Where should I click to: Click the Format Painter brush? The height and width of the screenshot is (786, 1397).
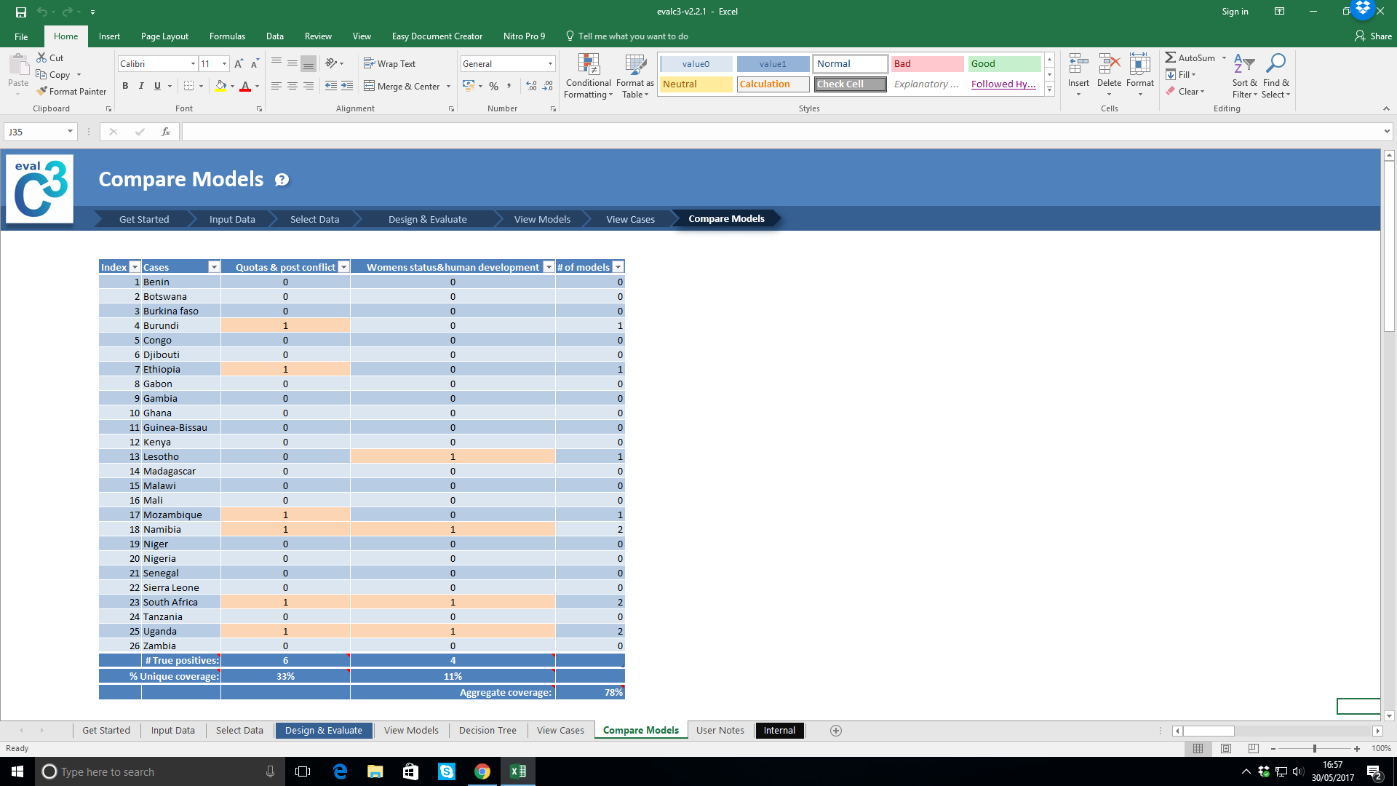[43, 91]
